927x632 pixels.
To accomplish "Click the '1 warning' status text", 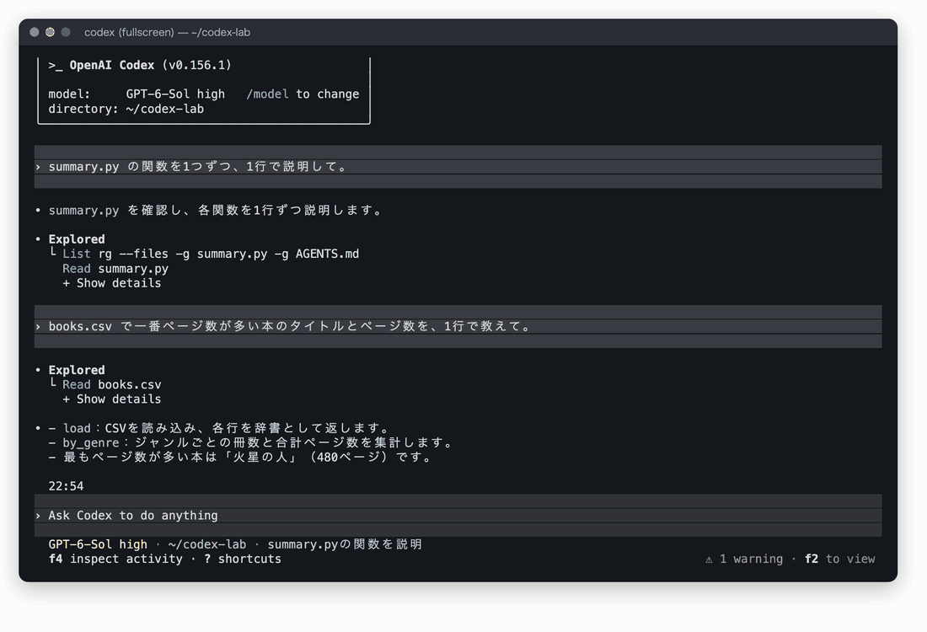I will tap(751, 559).
